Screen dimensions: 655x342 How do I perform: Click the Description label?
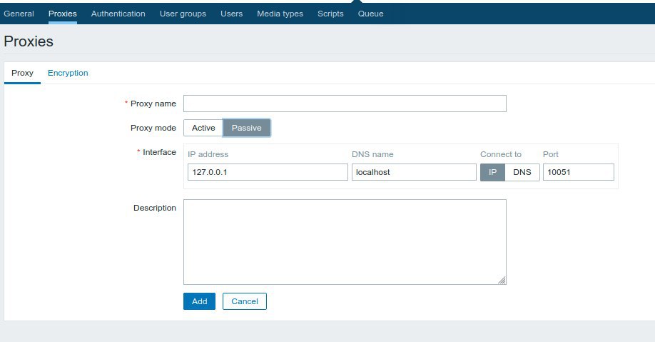[155, 208]
